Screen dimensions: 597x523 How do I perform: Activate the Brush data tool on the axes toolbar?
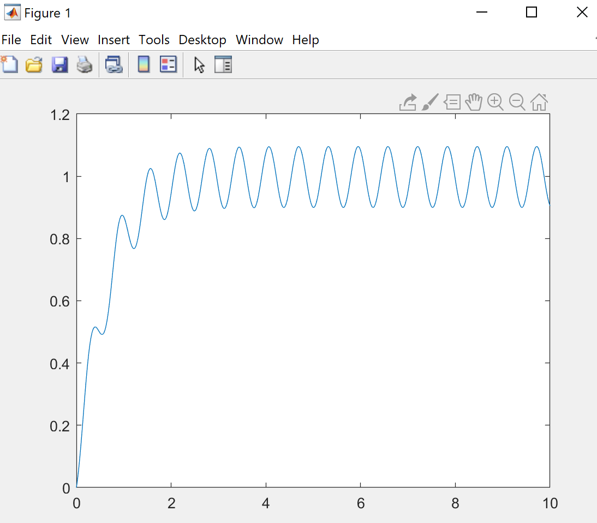tap(430, 103)
